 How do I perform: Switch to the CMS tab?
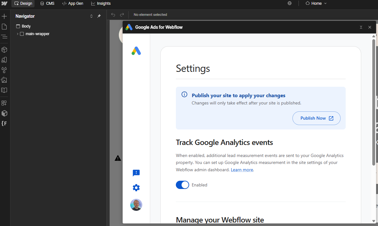[47, 3]
